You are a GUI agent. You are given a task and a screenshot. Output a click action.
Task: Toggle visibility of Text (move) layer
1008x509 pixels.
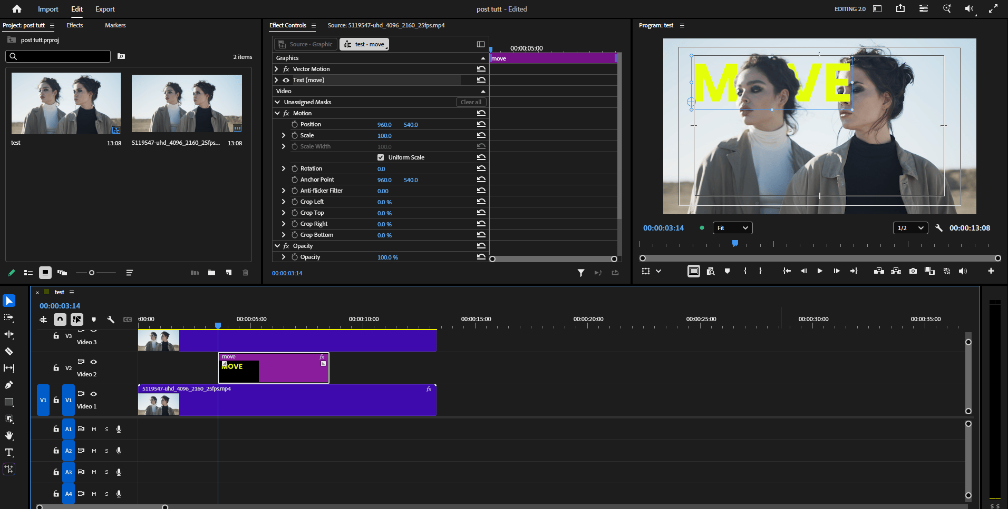(286, 80)
